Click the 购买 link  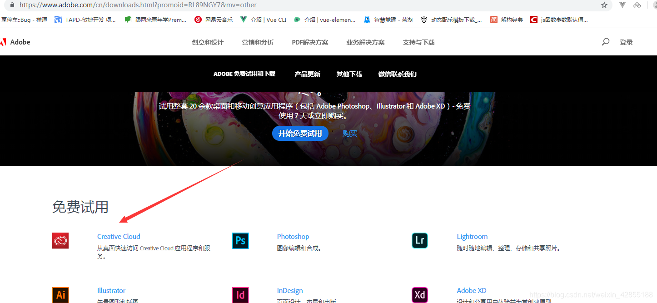point(350,133)
